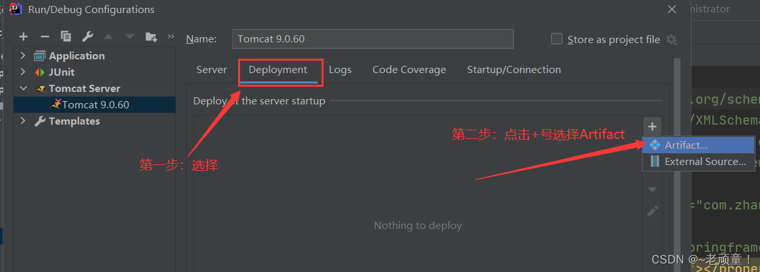Create new folder icon in toolbar
The image size is (760, 272).
coord(151,37)
